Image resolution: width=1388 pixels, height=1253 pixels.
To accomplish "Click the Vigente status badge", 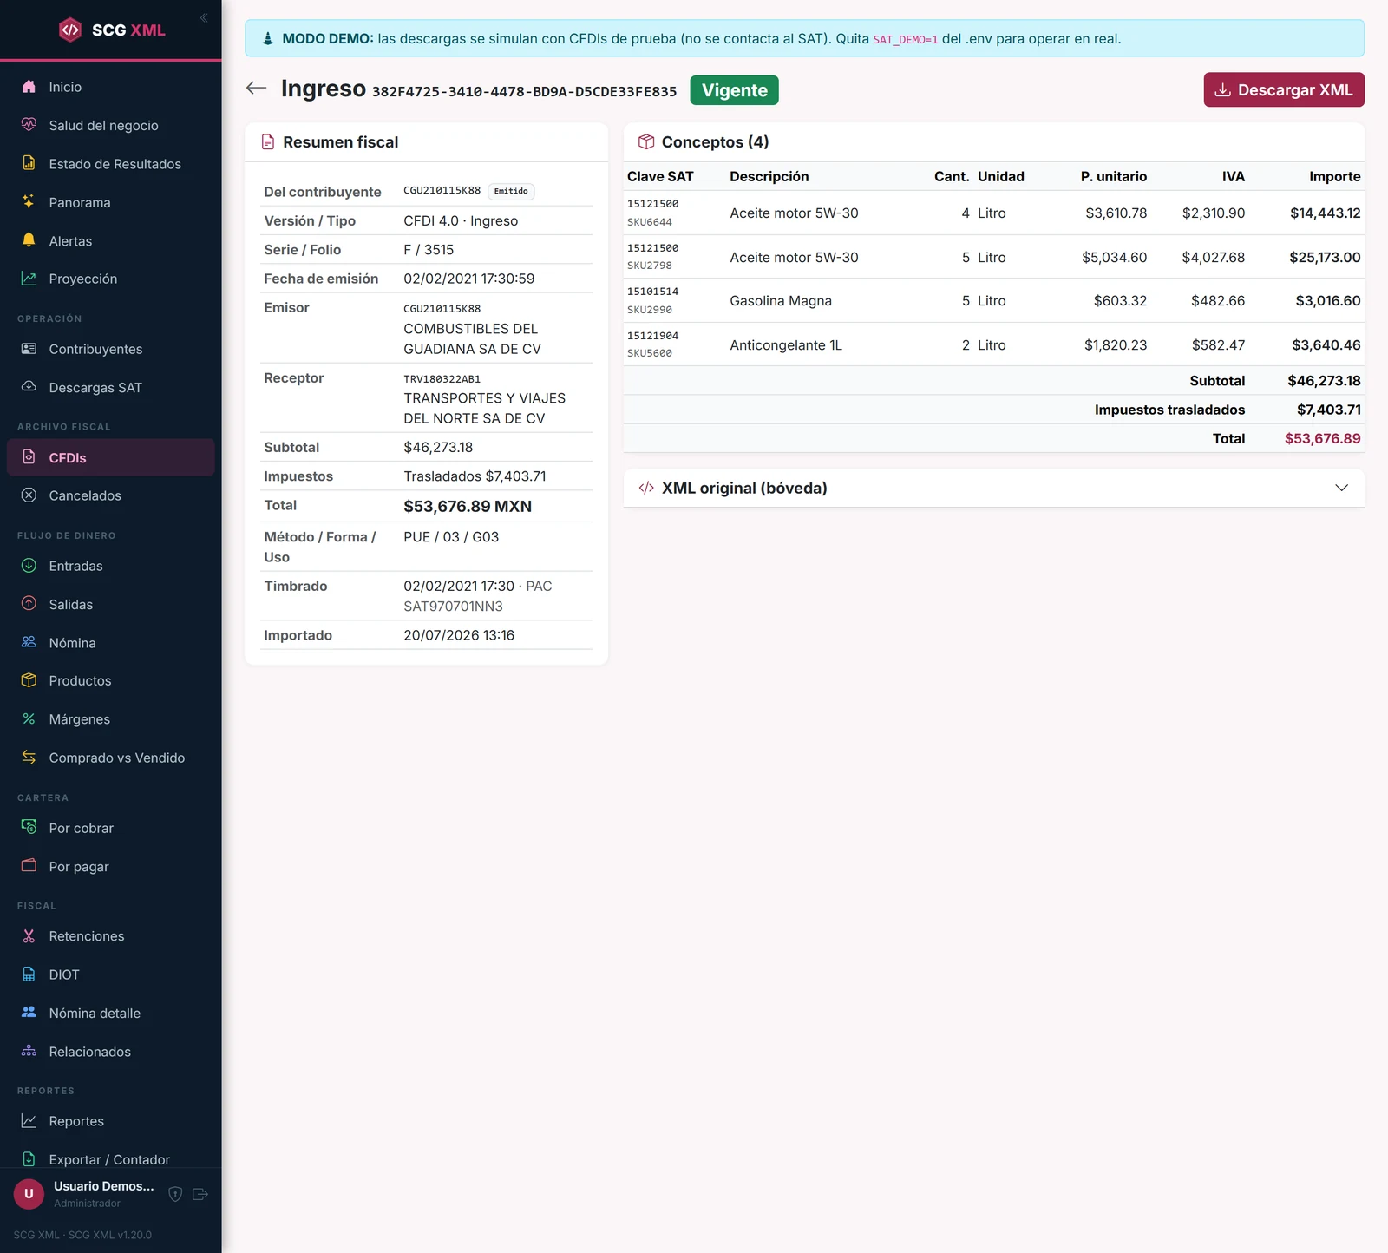I will click(x=734, y=90).
